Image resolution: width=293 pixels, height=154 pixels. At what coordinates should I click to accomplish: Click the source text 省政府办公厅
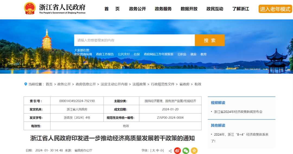pos(83,150)
